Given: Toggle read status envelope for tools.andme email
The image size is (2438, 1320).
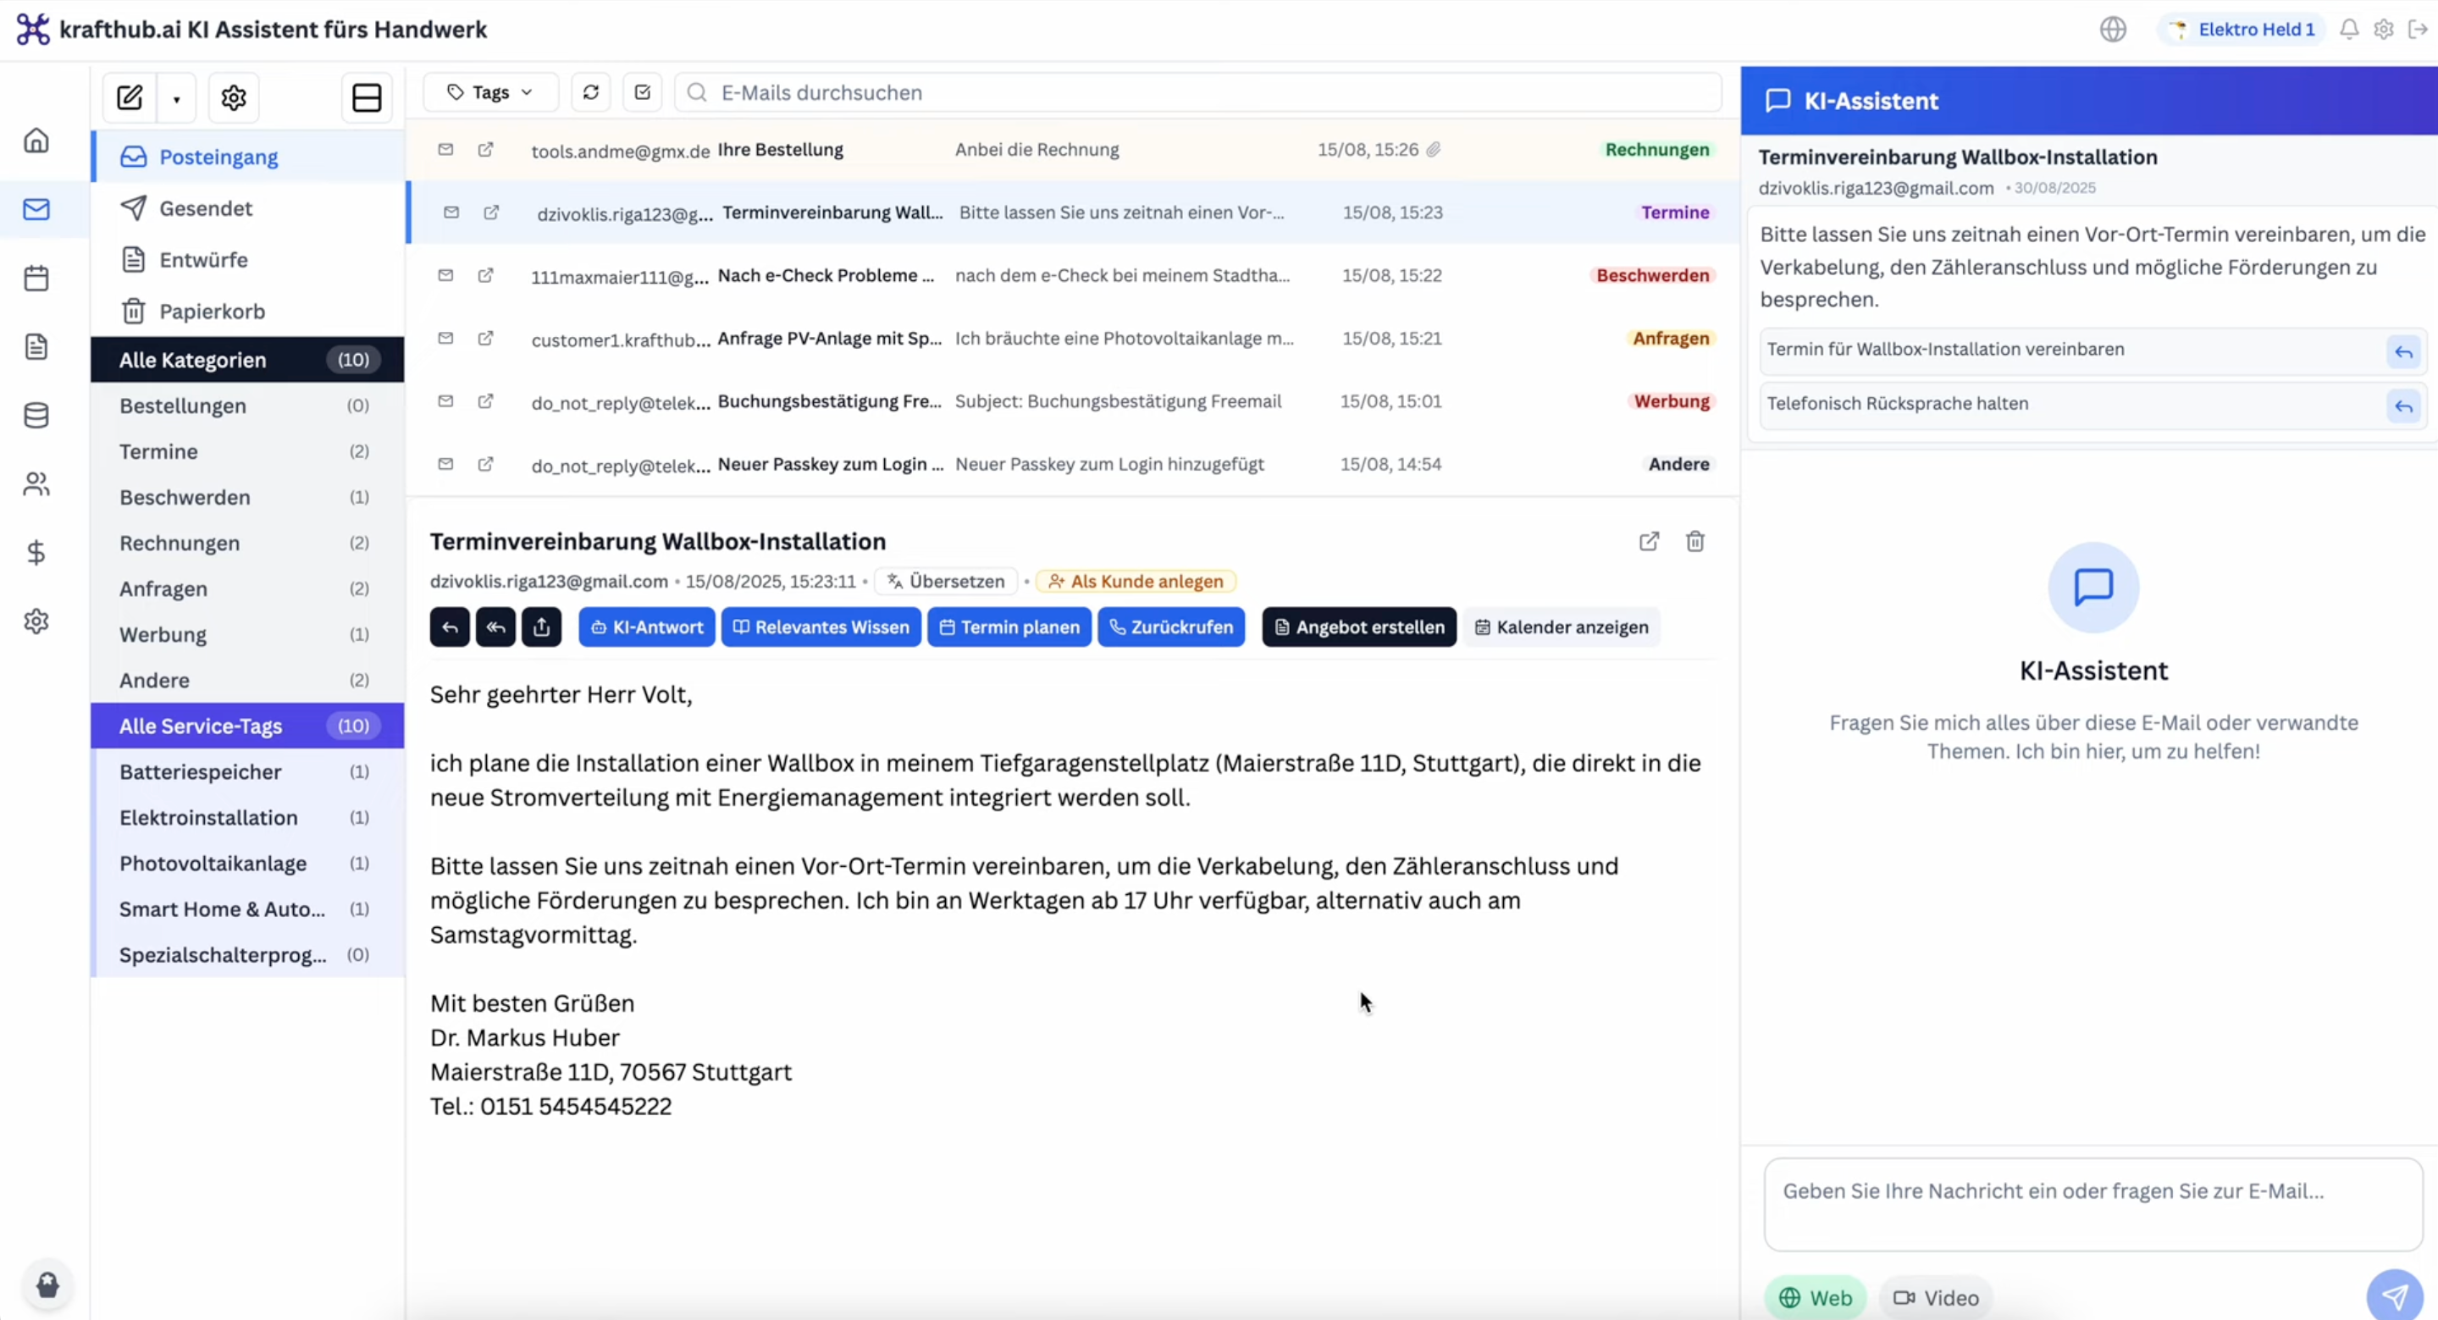Looking at the screenshot, I should [445, 150].
